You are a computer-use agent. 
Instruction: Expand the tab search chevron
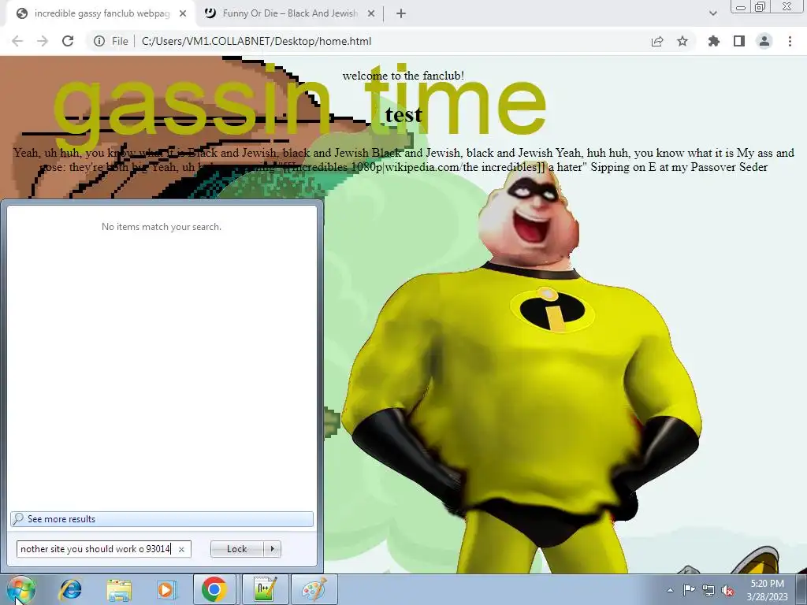tap(712, 13)
